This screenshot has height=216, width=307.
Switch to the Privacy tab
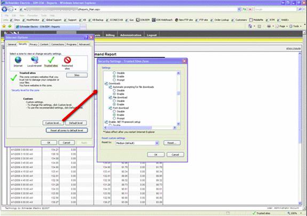[34, 45]
